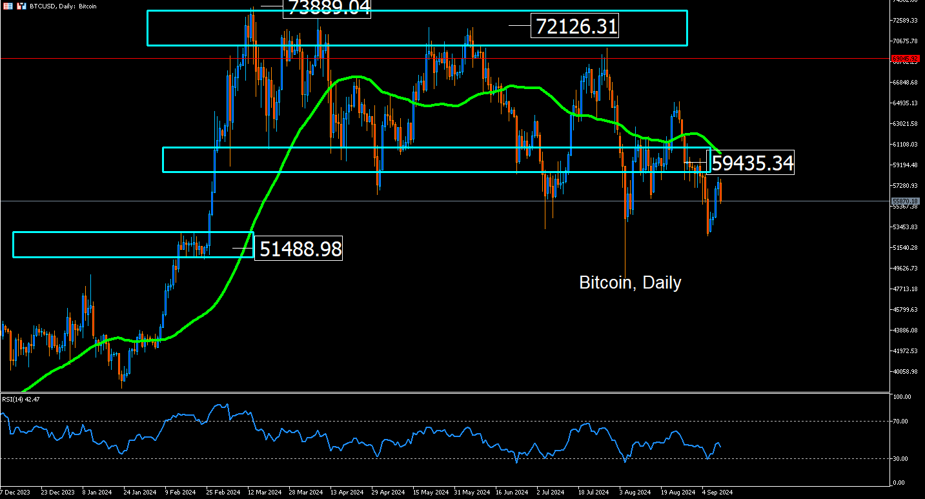Image resolution: width=925 pixels, height=499 pixels.
Task: Click the 19 Aug 2024 date label
Action: click(x=676, y=492)
